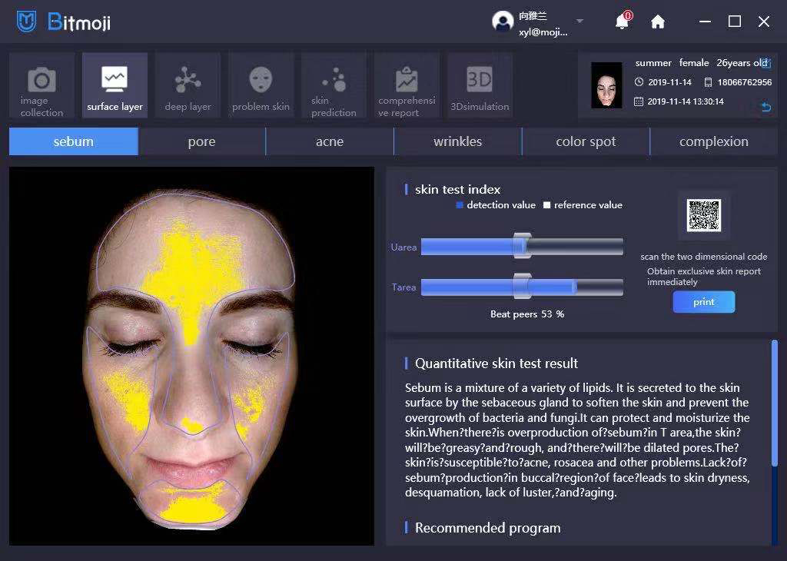Click the print button
The width and height of the screenshot is (787, 561).
pos(703,301)
